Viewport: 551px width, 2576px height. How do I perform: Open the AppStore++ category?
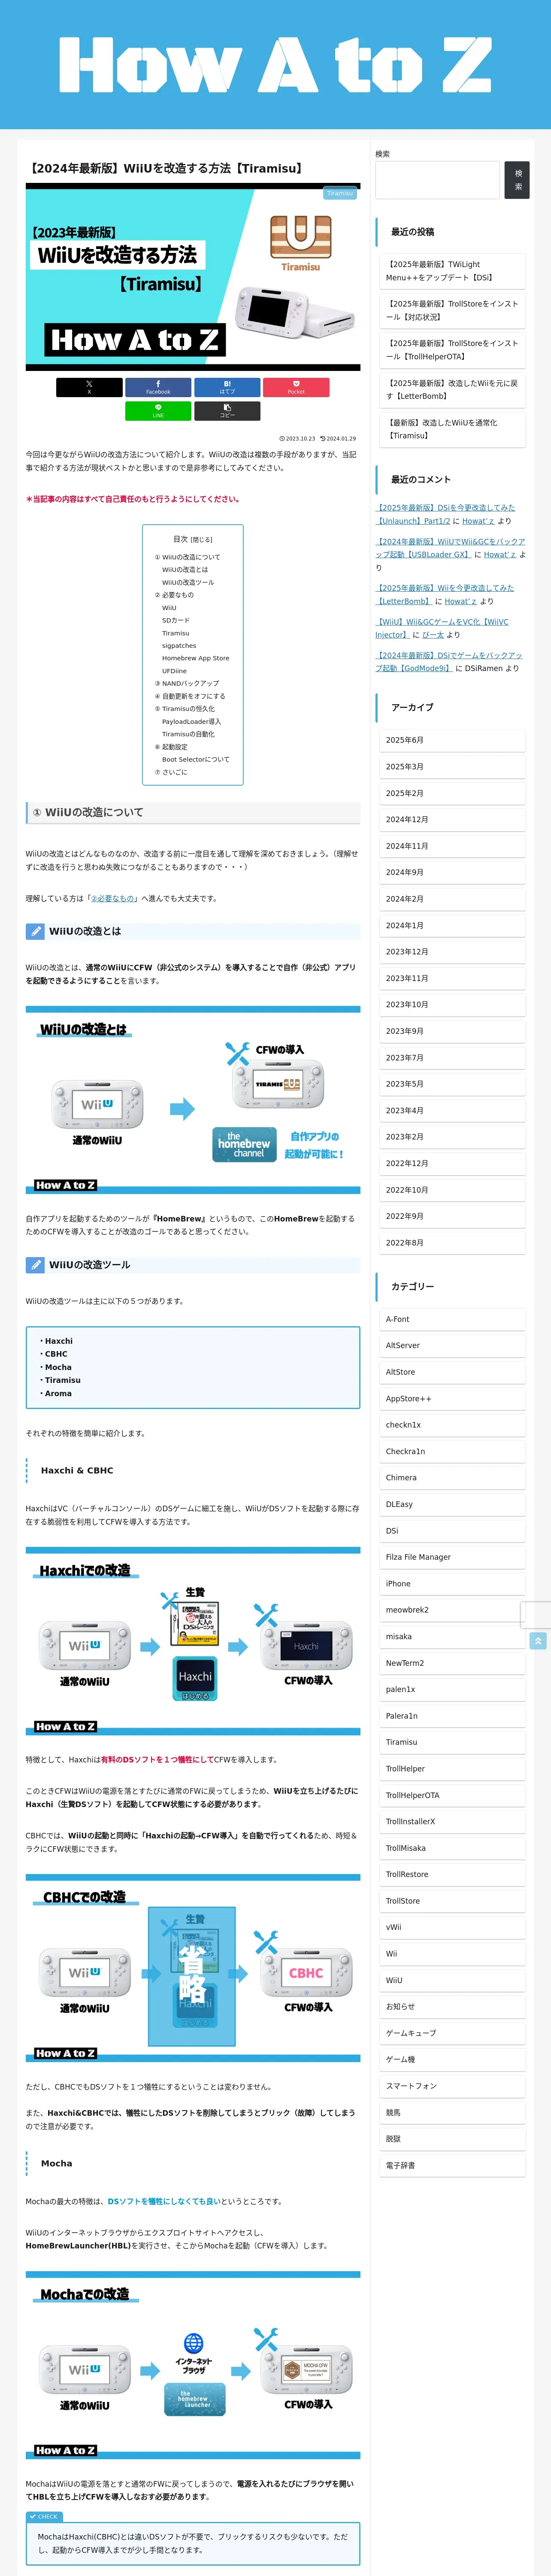tap(452, 1399)
